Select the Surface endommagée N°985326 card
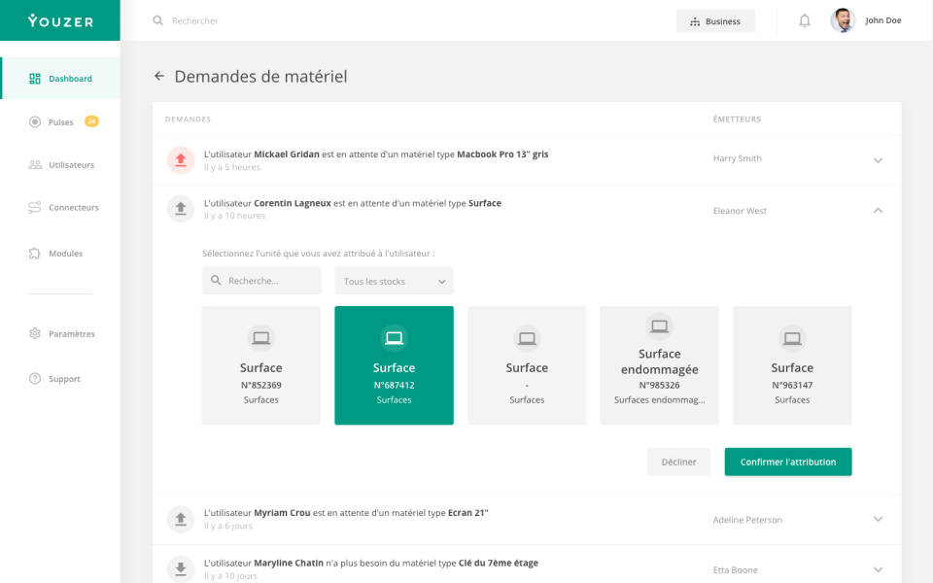This screenshot has height=583, width=933. 659,365
